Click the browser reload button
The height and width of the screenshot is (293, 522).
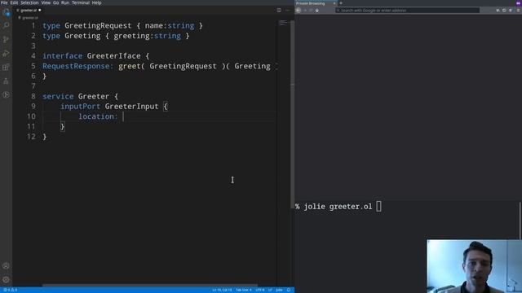pos(311,11)
